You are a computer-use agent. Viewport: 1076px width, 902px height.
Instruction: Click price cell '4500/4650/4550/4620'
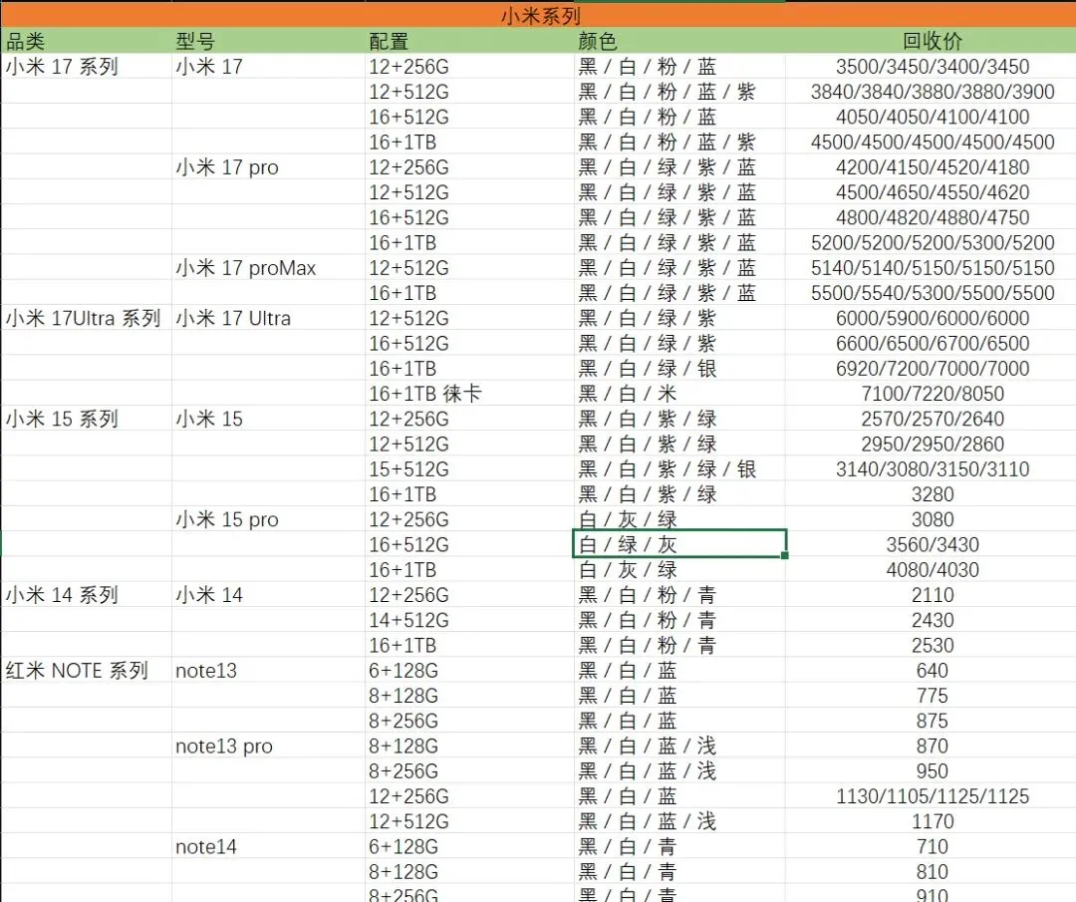click(x=932, y=192)
